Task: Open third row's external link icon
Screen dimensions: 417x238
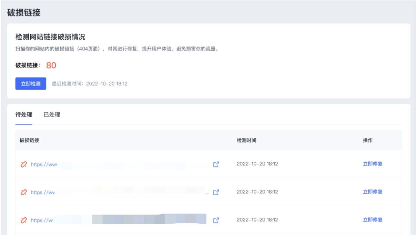Action: coord(216,220)
